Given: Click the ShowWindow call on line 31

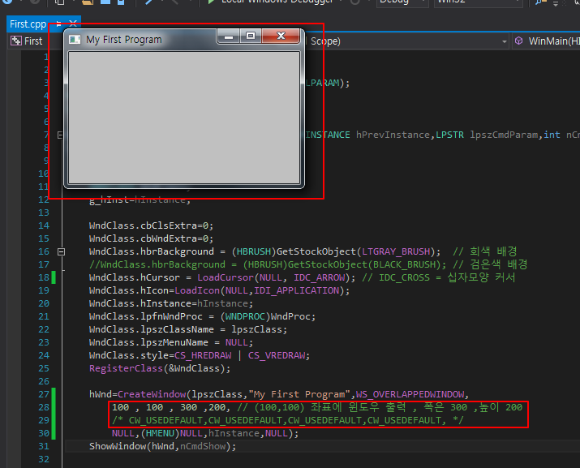Looking at the screenshot, I should [x=118, y=446].
